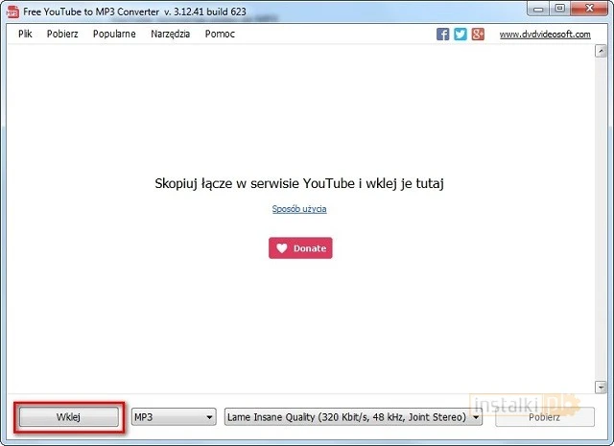Open the Pomoc menu
Viewport: 614px width, 446px height.
220,35
